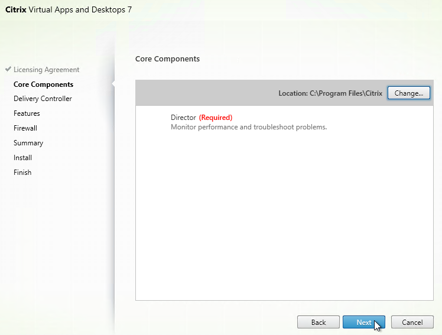442x335 pixels.
Task: Click the Director component name
Action: tap(183, 118)
